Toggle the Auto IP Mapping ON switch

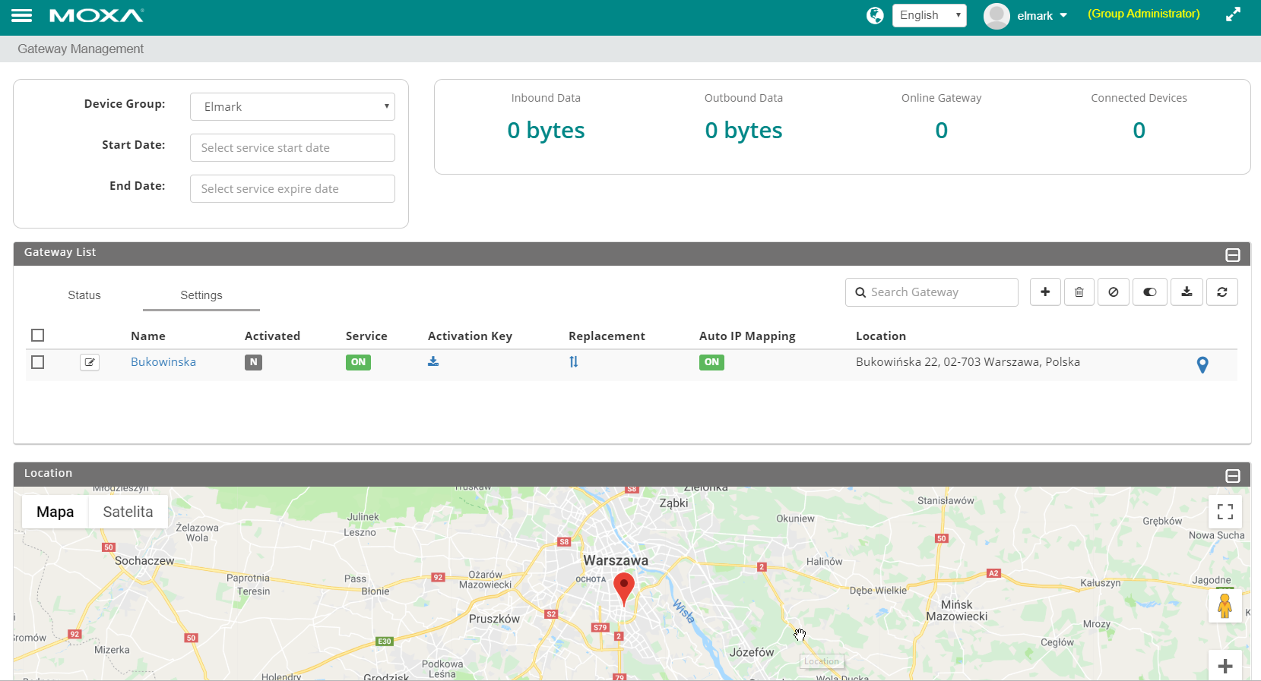(711, 362)
